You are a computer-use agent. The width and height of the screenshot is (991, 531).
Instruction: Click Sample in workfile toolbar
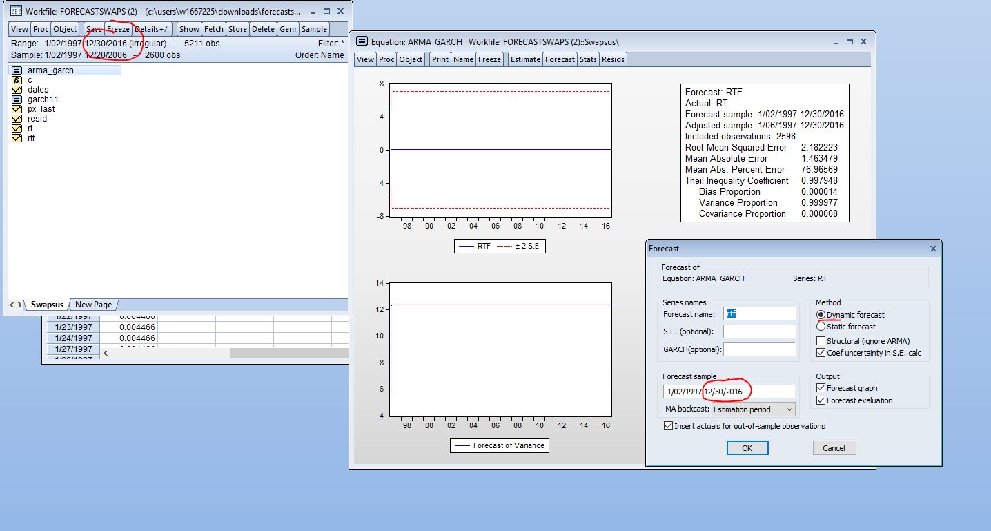(314, 29)
